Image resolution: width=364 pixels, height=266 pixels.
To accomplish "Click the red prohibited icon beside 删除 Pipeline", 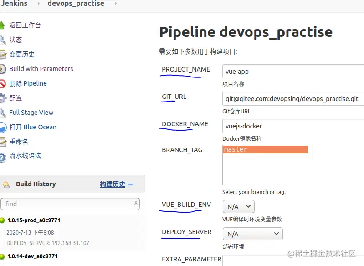I will tap(3, 83).
